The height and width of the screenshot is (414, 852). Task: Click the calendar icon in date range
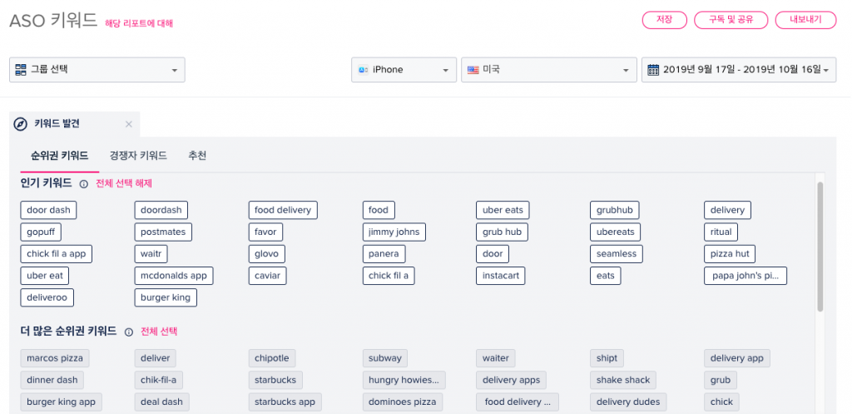pos(653,70)
